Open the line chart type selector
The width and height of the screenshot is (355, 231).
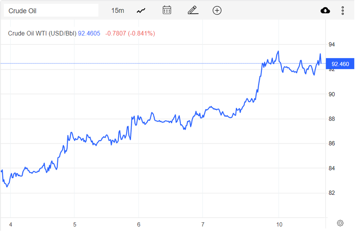(x=141, y=11)
